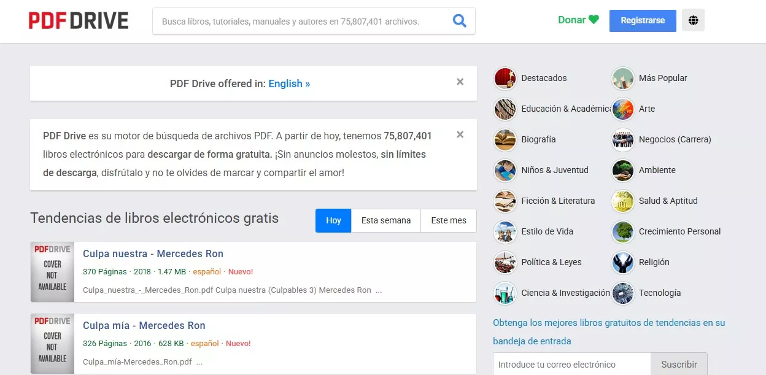Dismiss the PDF Drive description notice
This screenshot has width=766, height=375.
pyautogui.click(x=460, y=134)
